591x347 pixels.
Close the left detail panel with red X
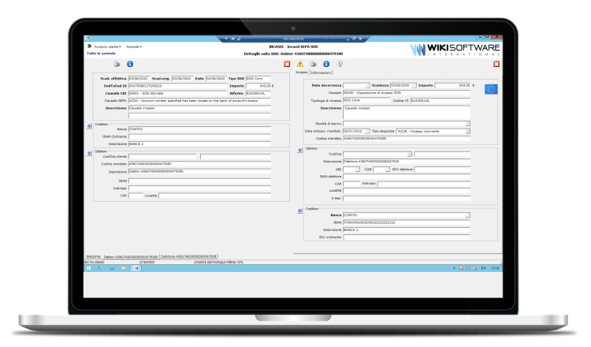click(x=287, y=64)
